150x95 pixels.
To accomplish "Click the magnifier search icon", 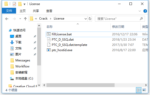I will coord(141,19).
